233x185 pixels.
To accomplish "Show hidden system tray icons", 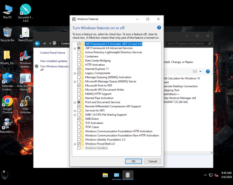I will (x=205, y=175).
